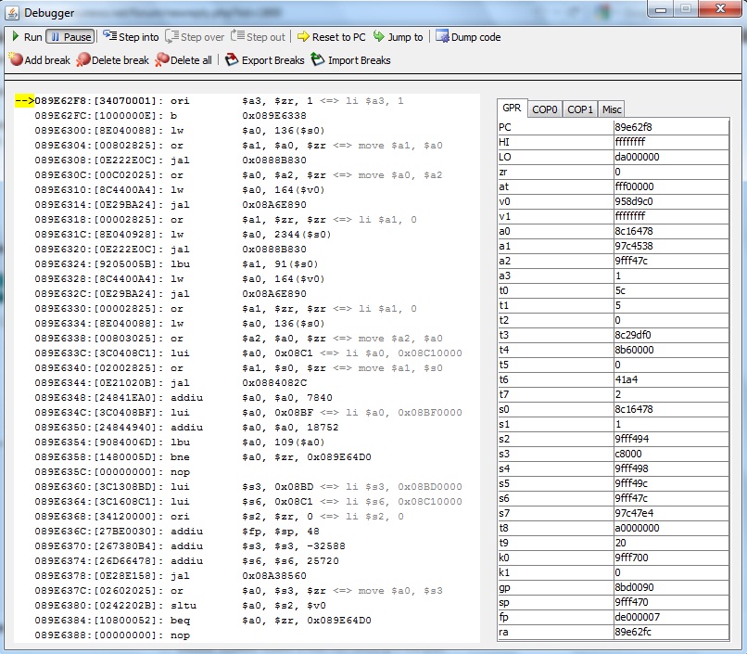Click the Run toolbar button
The height and width of the screenshot is (654, 747).
tap(26, 37)
